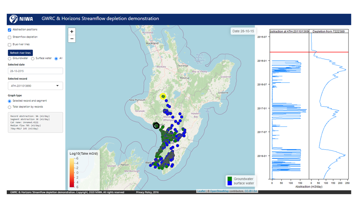
Task: Click the Gisborne city label on map
Action: click(x=223, y=93)
